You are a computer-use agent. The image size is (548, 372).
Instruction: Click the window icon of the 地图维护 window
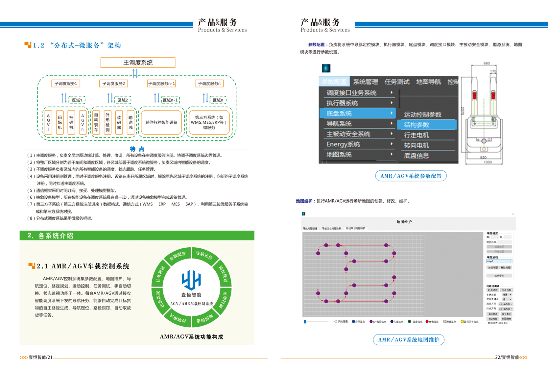click(303, 214)
